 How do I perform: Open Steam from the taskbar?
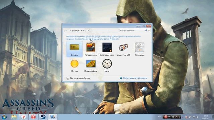pos(43,117)
